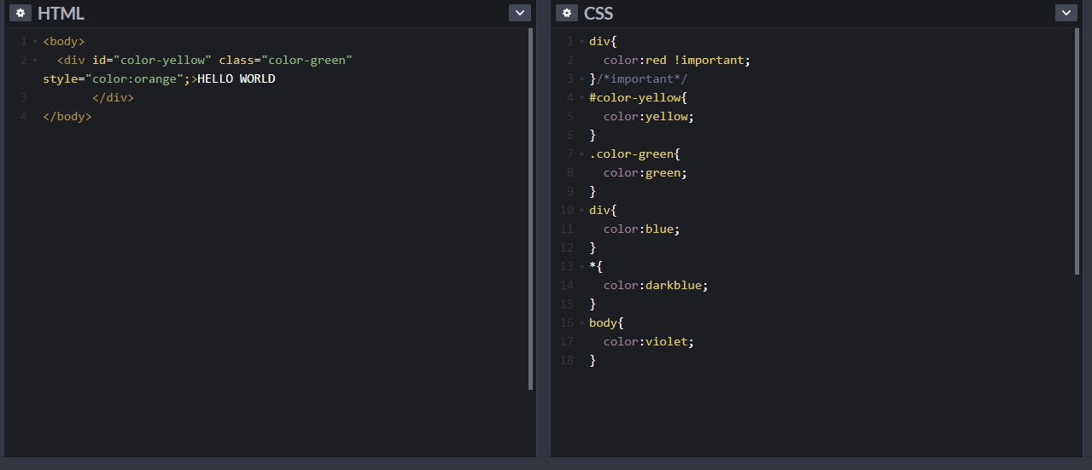Image resolution: width=1092 pixels, height=470 pixels.
Task: Click the color:green; declaration
Action: (x=645, y=172)
